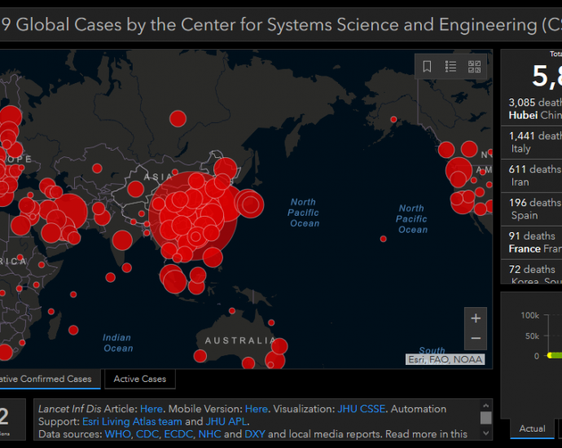Open the JHU APL link

tap(226, 421)
